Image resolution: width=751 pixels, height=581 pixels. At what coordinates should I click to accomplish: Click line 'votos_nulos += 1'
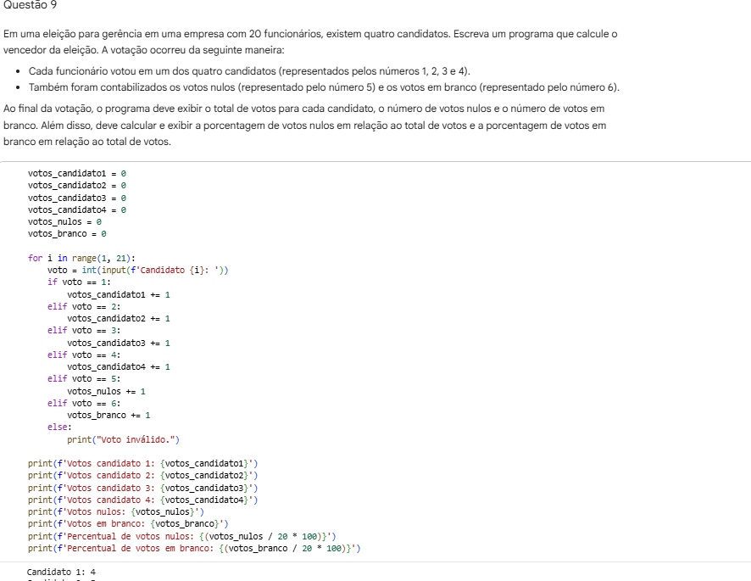(106, 392)
